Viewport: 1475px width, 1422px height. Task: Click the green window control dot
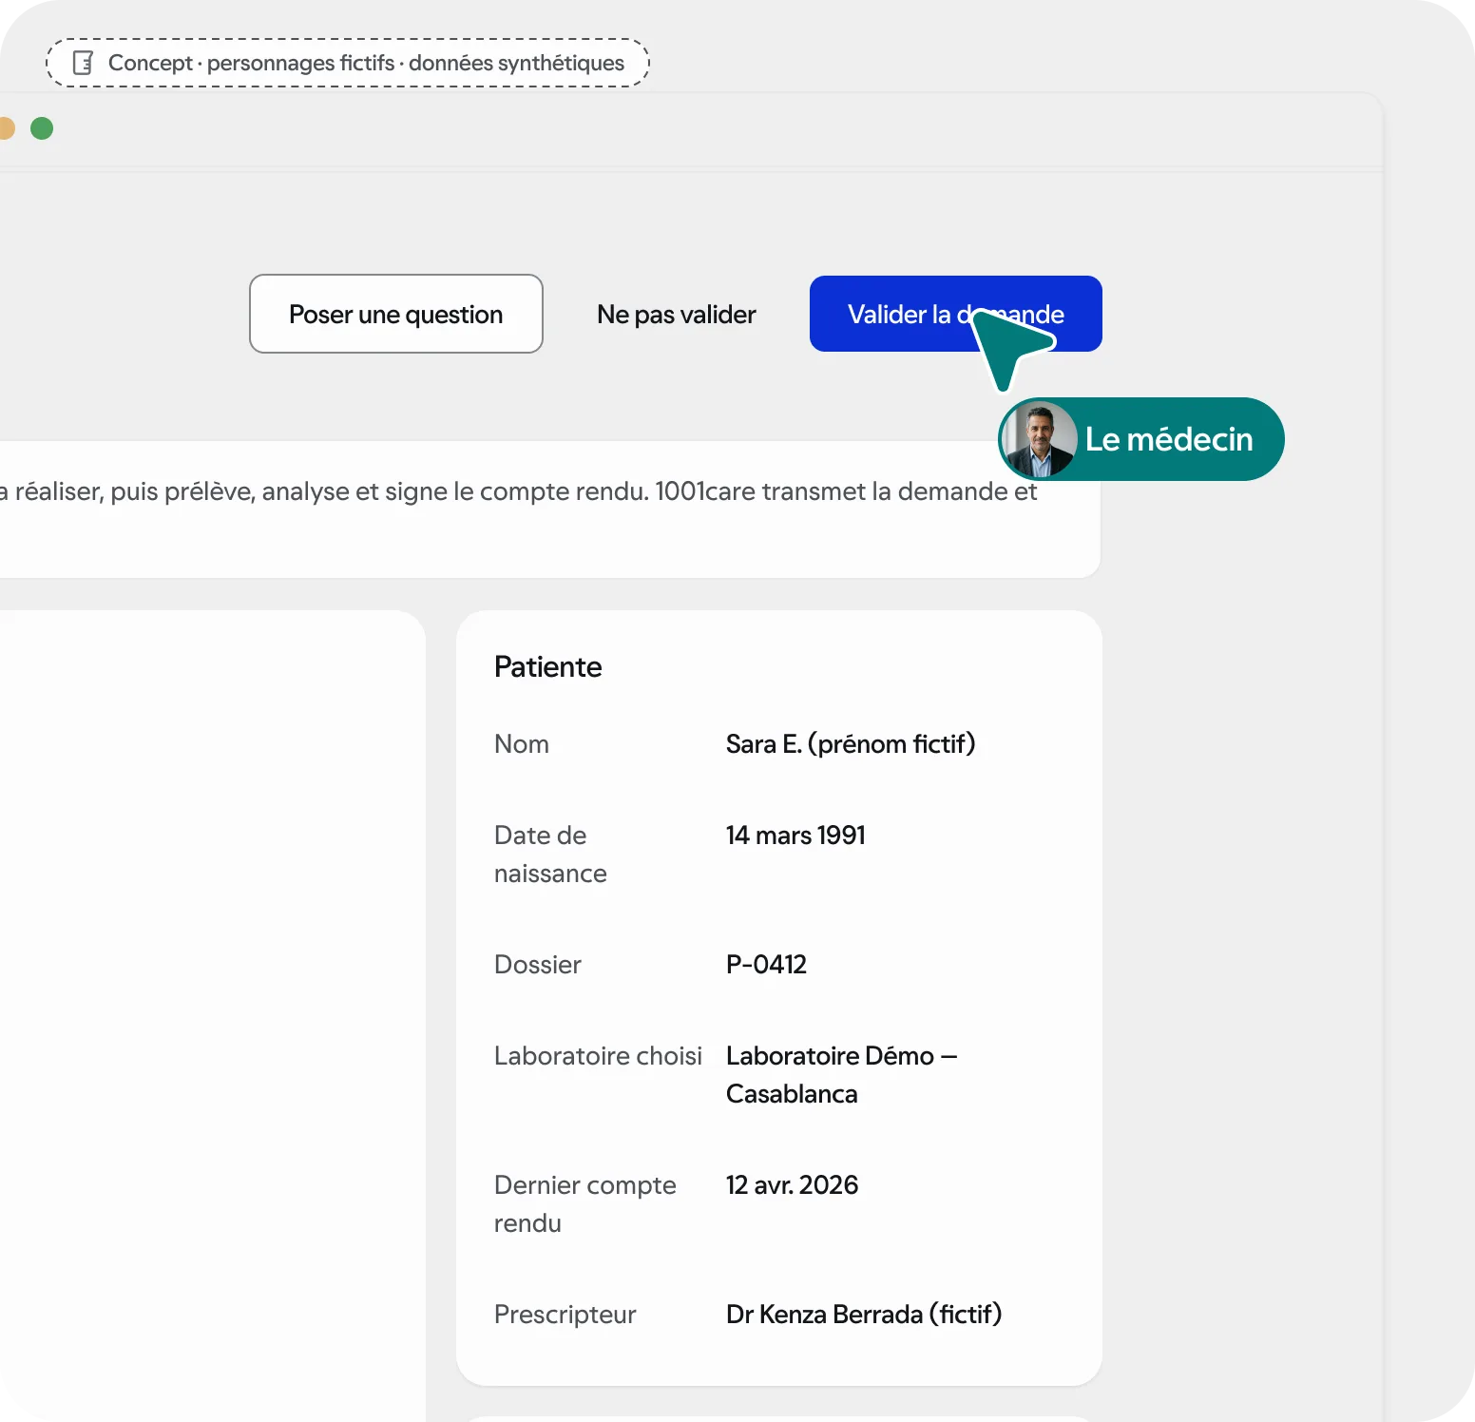pyautogui.click(x=42, y=128)
